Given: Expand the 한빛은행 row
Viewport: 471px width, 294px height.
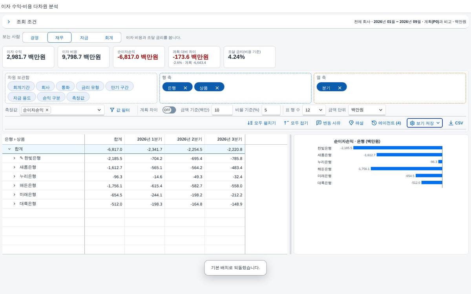Looking at the screenshot, I should [15, 158].
